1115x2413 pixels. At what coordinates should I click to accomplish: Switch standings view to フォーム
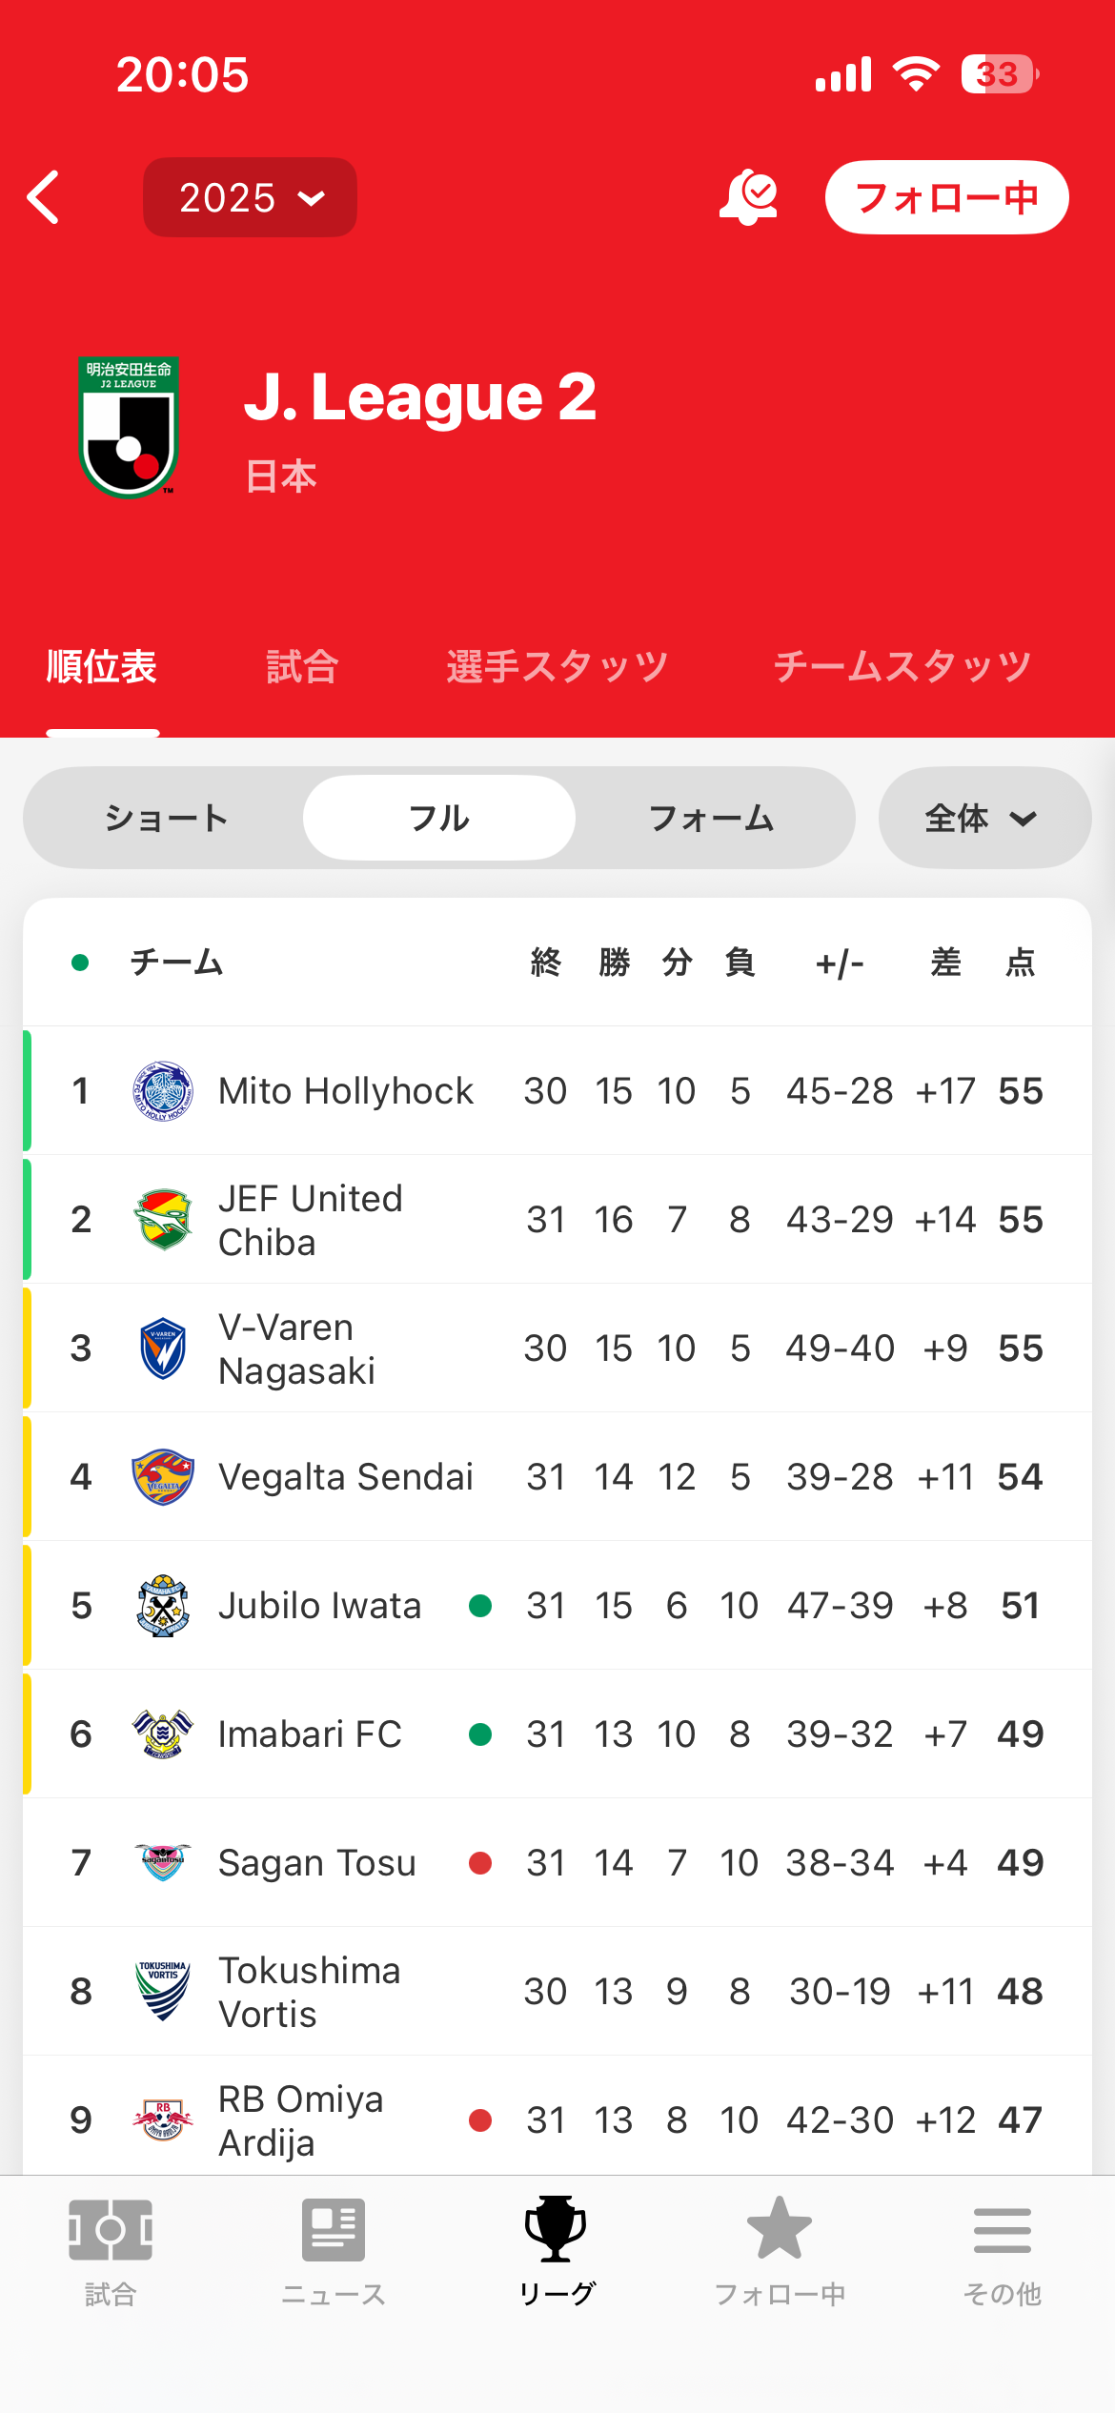click(x=711, y=818)
